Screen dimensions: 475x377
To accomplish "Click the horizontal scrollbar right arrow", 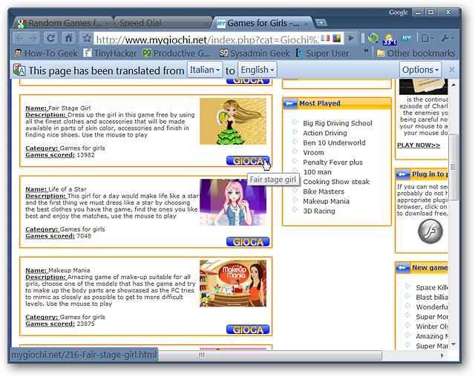I will 442,355.
